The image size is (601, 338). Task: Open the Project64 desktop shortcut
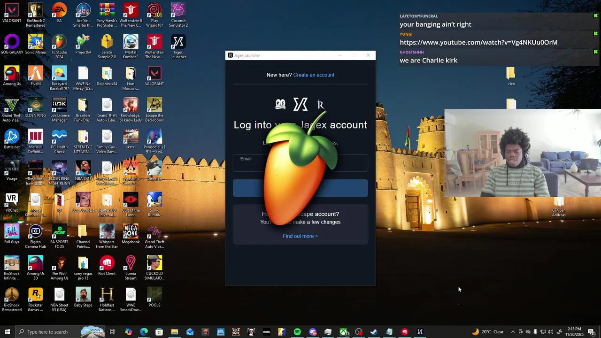(83, 45)
